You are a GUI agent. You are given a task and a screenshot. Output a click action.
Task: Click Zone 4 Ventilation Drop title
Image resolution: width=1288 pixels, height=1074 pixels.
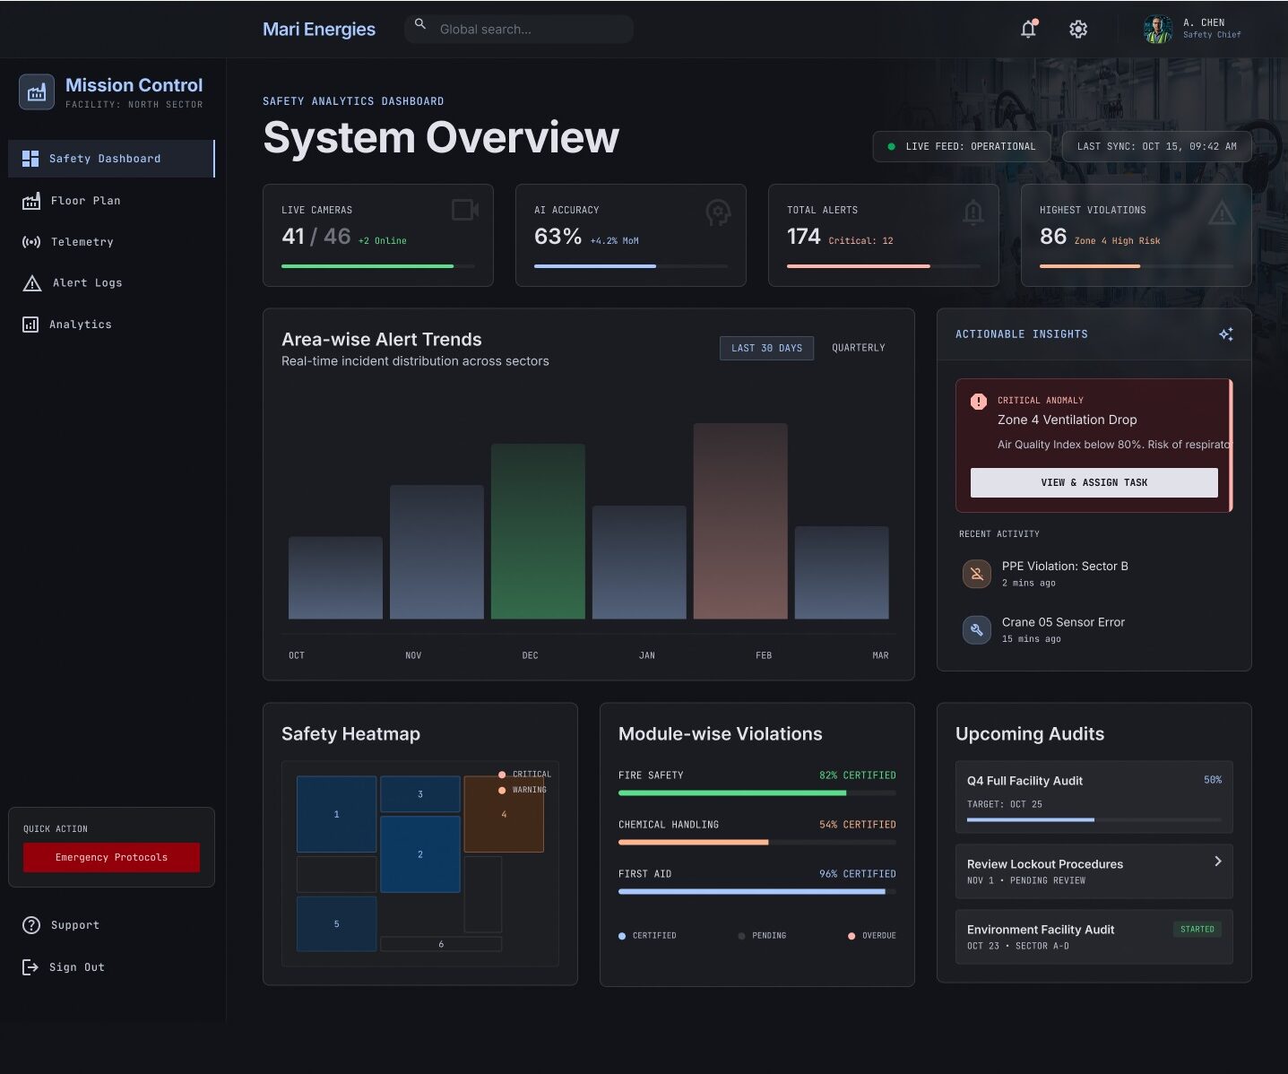[x=1067, y=420]
